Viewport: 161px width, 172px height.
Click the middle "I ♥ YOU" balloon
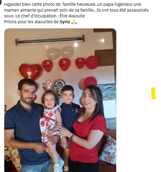click(x=64, y=64)
